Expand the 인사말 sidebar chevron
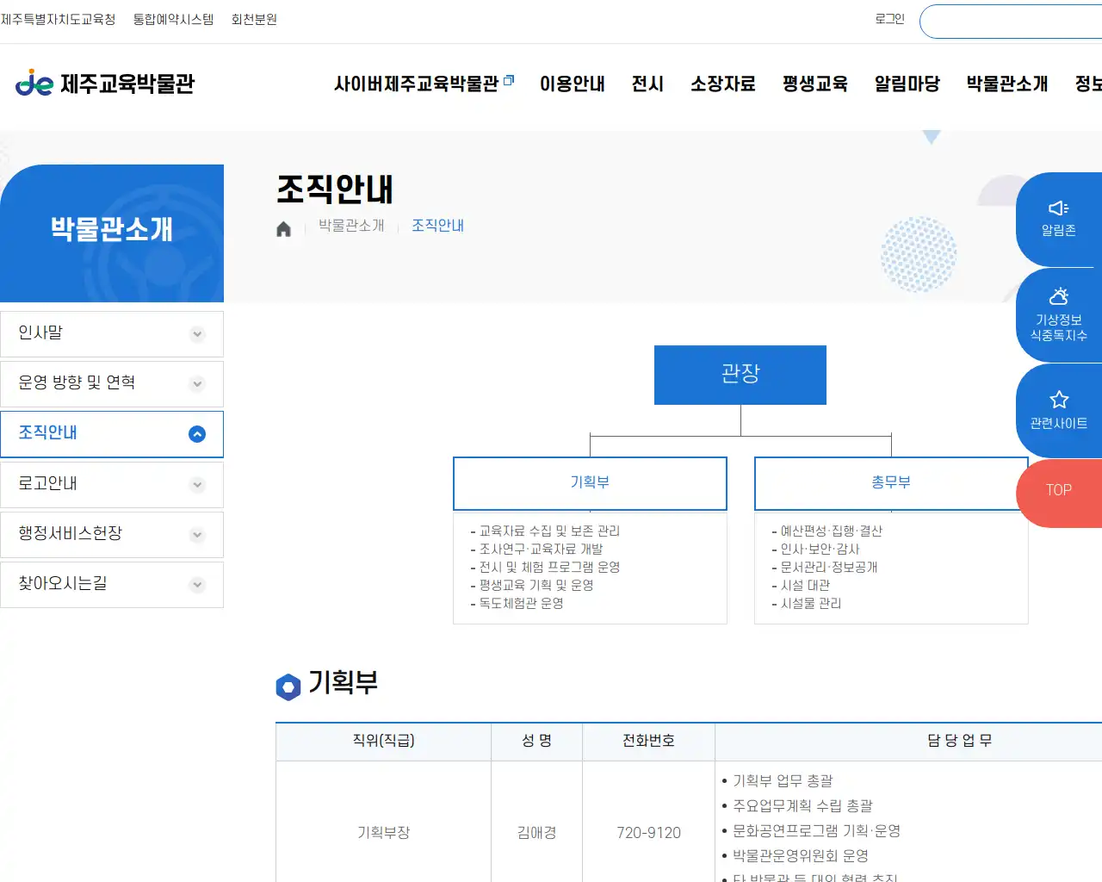This screenshot has height=882, width=1102. 197,334
